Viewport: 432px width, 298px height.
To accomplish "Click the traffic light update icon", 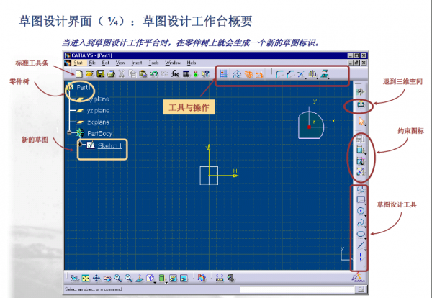I will [x=196, y=73].
